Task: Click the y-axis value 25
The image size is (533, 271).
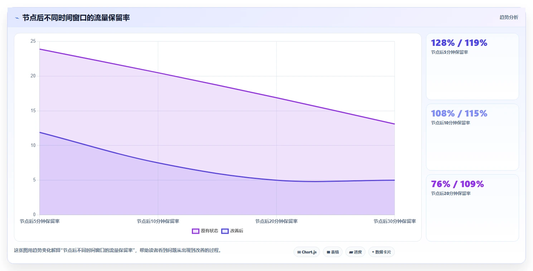Action: pyautogui.click(x=33, y=41)
